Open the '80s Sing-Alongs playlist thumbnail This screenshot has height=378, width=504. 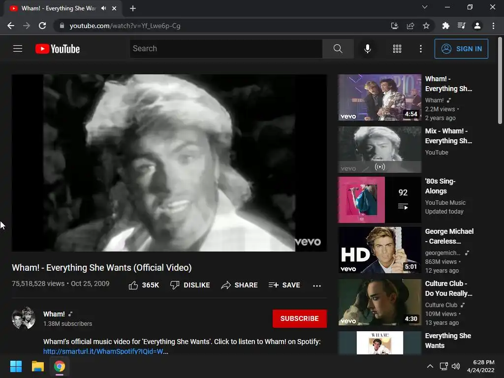click(379, 200)
